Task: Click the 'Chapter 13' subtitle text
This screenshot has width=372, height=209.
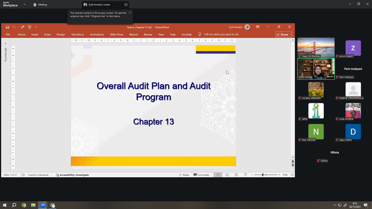Action: [153, 122]
